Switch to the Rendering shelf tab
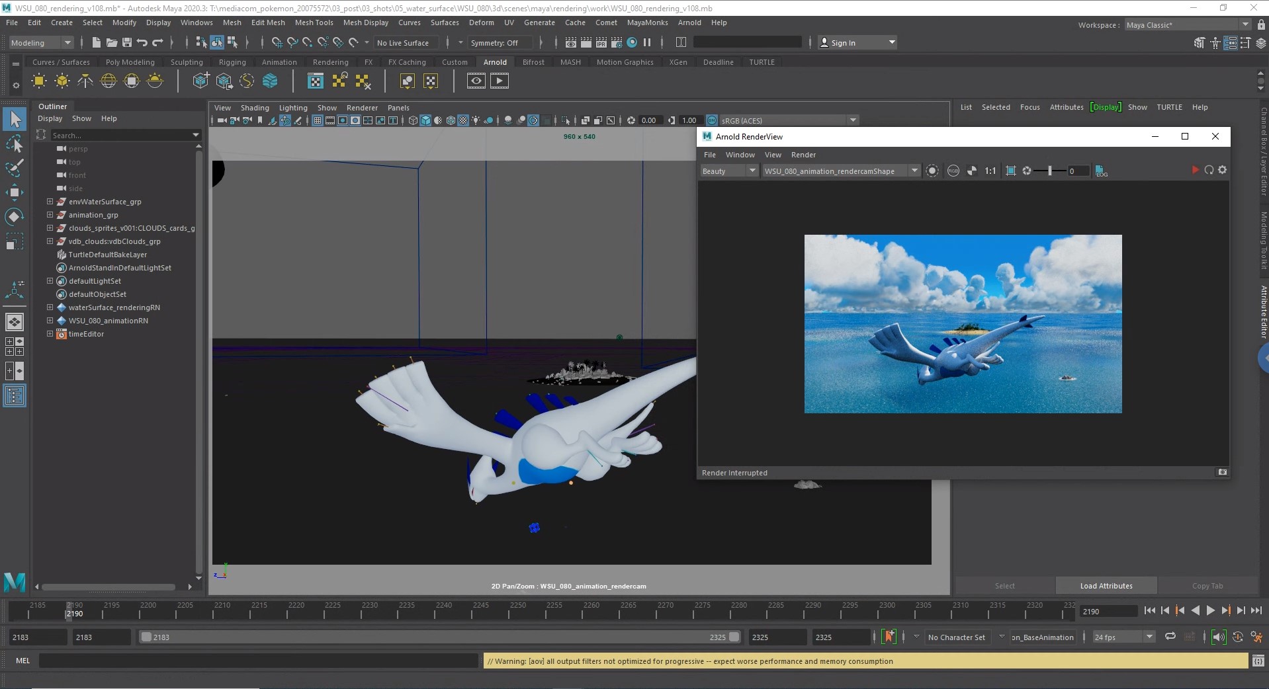The height and width of the screenshot is (689, 1269). 330,62
